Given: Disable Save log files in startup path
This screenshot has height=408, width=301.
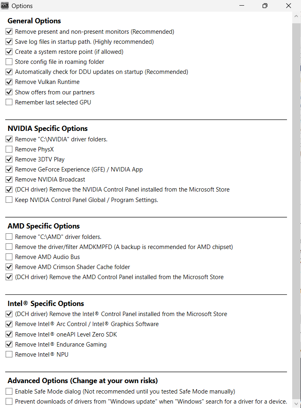Looking at the screenshot, I should (x=9, y=41).
